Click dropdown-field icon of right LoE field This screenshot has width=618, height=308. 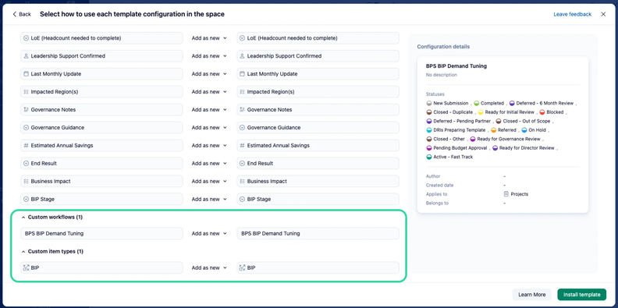pyautogui.click(x=243, y=38)
